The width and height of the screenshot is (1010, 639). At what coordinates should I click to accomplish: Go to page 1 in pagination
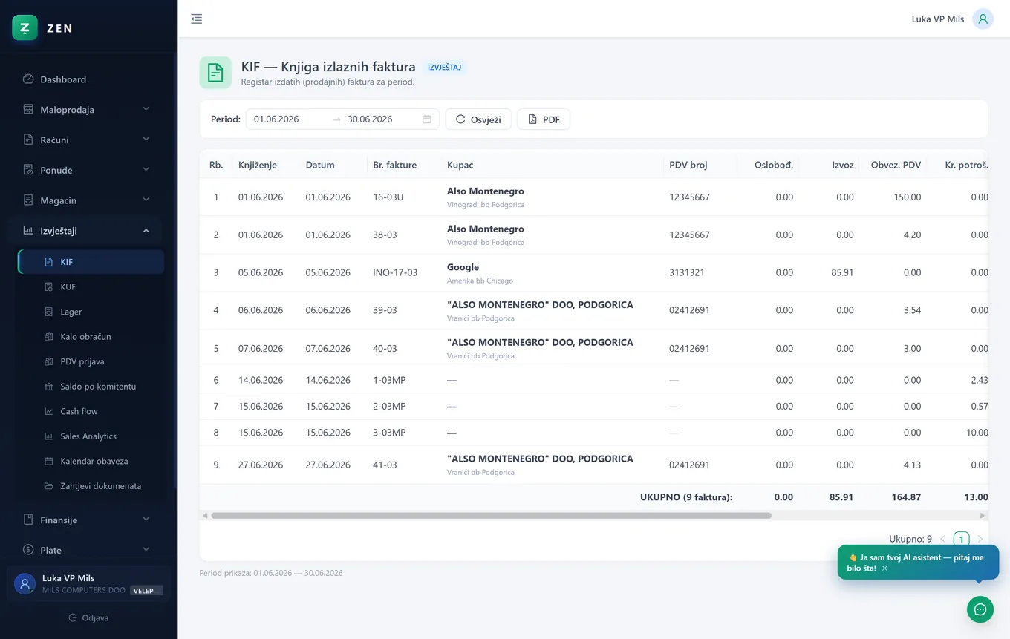coord(961,540)
